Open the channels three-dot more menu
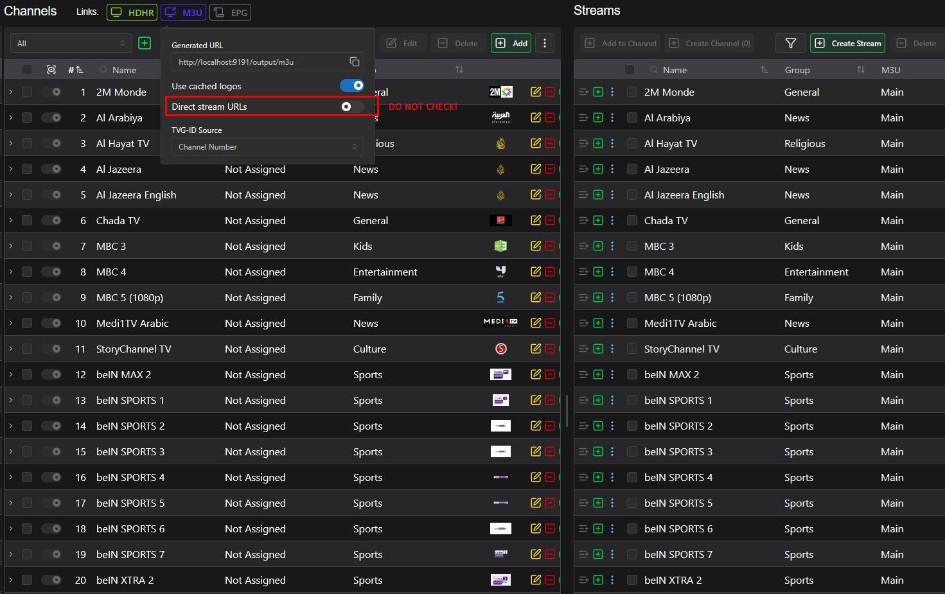945x594 pixels. 545,43
